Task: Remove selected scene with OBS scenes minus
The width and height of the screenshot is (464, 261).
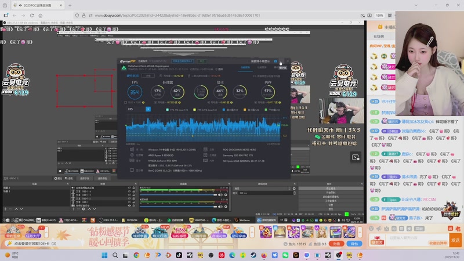Action: point(10,209)
